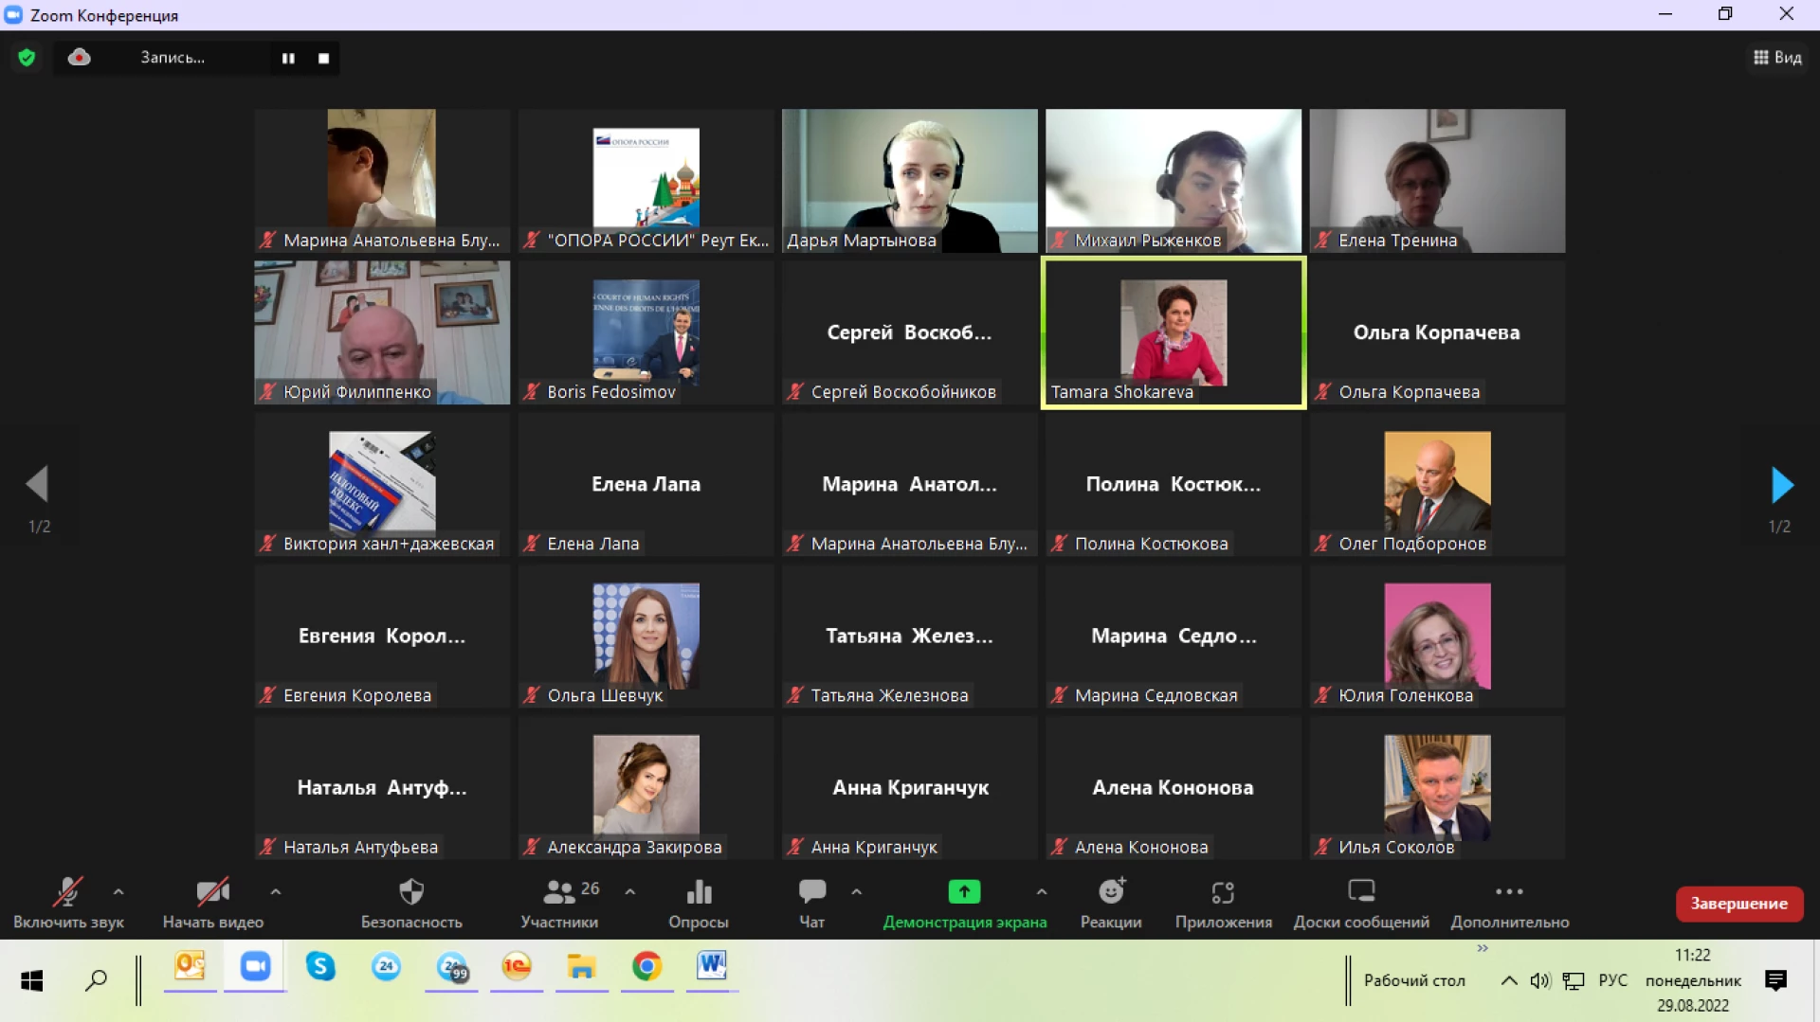Expand share screen options arrow

1042,891
